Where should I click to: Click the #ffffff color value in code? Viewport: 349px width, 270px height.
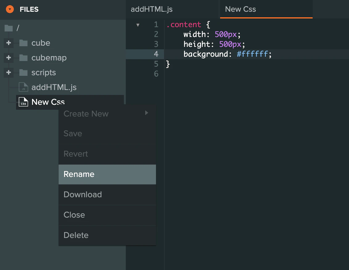[x=253, y=54]
